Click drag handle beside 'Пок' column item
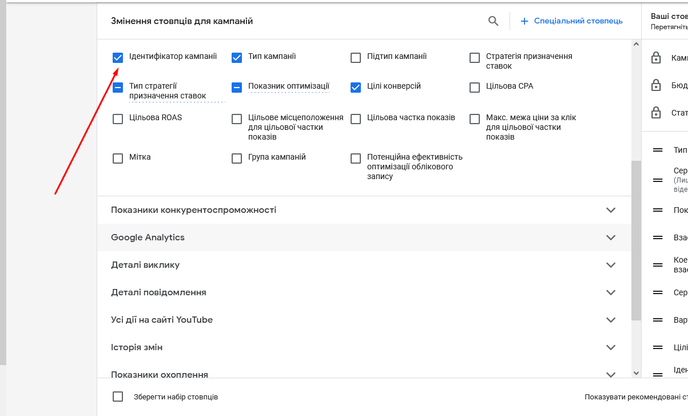The width and height of the screenshot is (688, 416). (x=658, y=210)
